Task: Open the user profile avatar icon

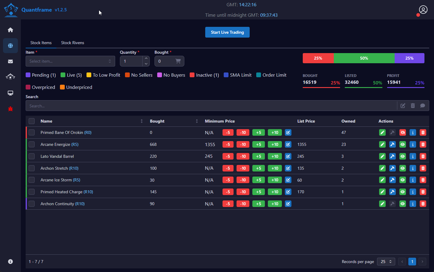Action: pos(423,10)
